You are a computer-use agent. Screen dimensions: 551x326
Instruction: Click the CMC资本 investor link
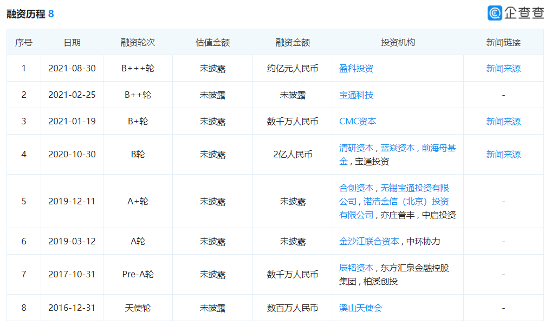358,121
